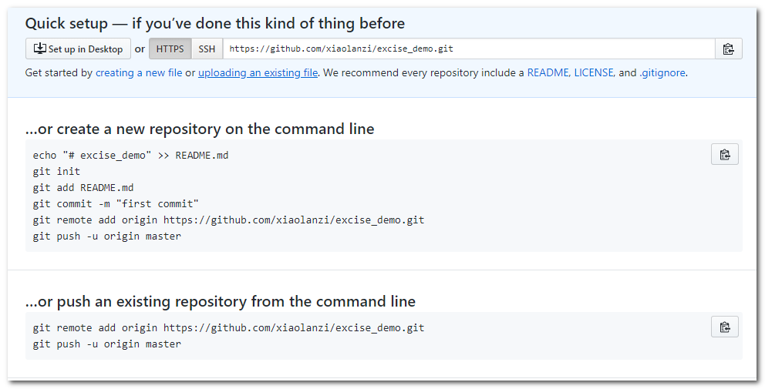The image size is (765, 389).
Task: Click the create a new repository heading
Action: pos(200,129)
